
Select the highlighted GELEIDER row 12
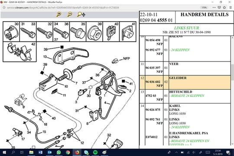pos(185,82)
